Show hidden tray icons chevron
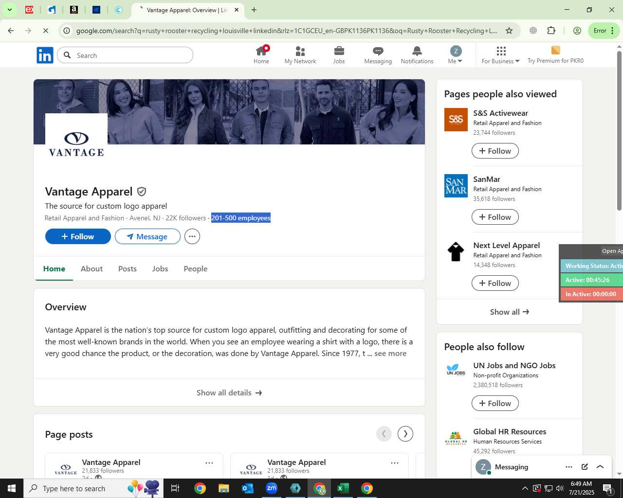Viewport: 623px width, 498px height. pos(525,488)
